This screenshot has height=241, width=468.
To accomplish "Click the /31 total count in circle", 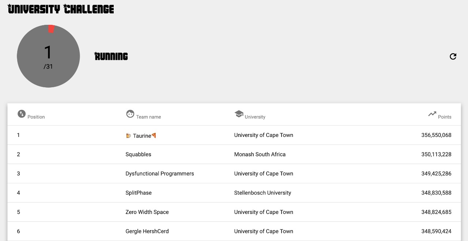I will [x=48, y=66].
